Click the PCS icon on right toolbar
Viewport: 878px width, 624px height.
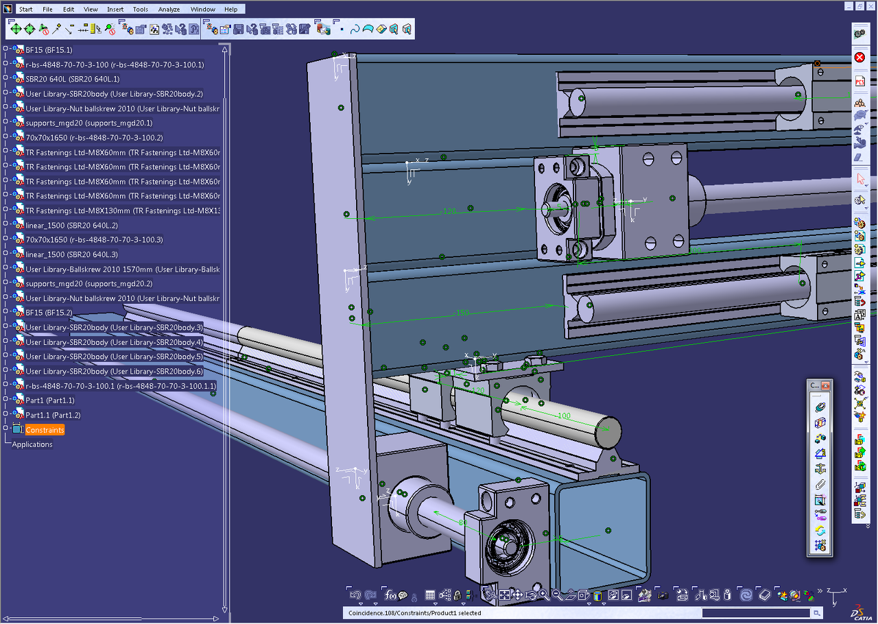point(859,81)
